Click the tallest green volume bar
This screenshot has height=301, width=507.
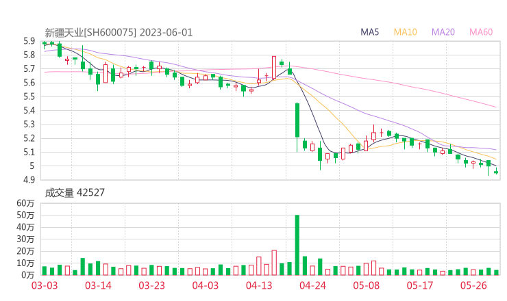coord(297,245)
